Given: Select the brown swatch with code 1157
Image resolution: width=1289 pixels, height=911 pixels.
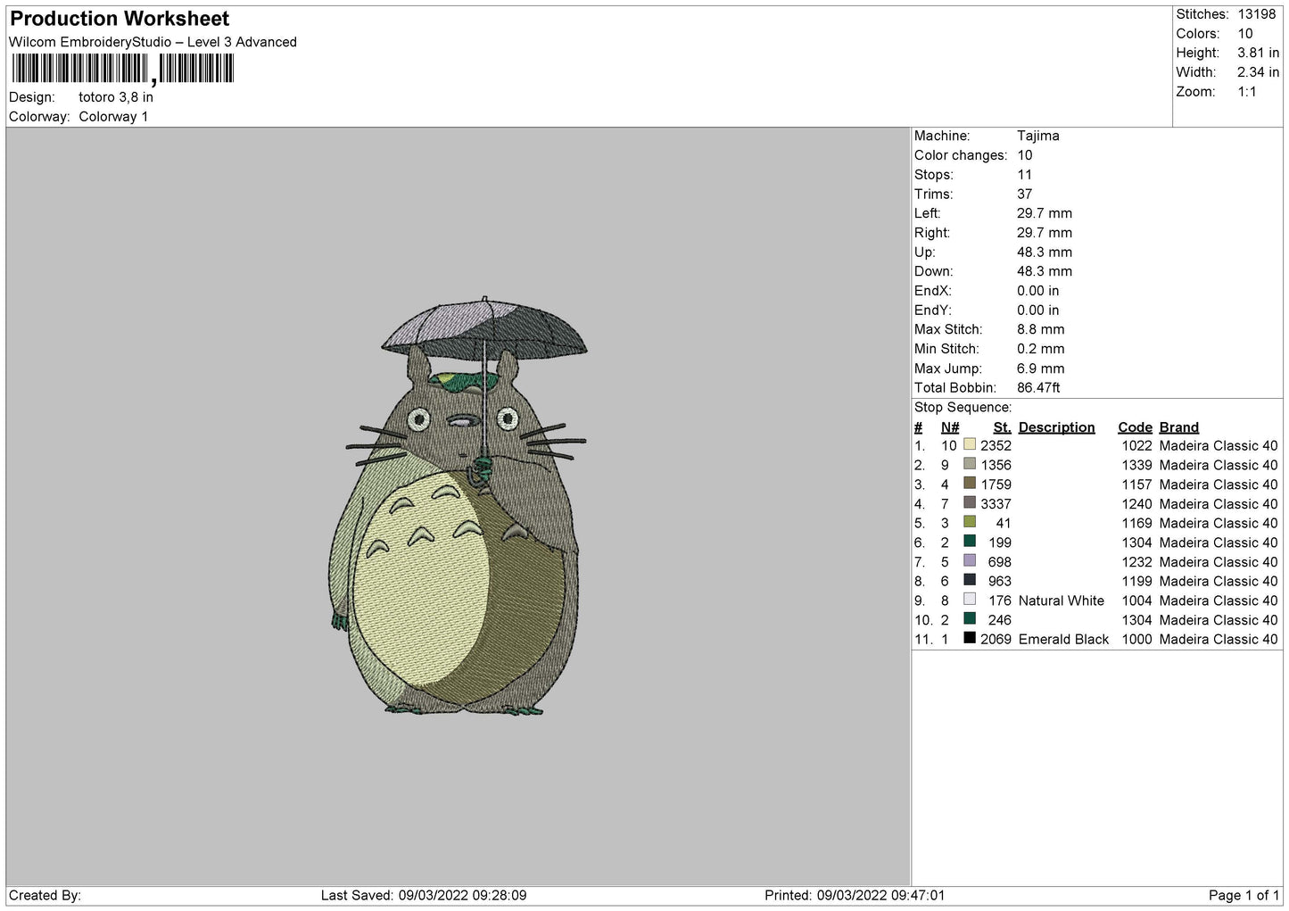Looking at the screenshot, I should (970, 484).
